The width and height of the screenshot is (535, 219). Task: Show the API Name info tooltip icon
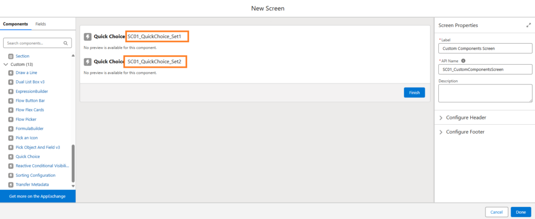(463, 60)
